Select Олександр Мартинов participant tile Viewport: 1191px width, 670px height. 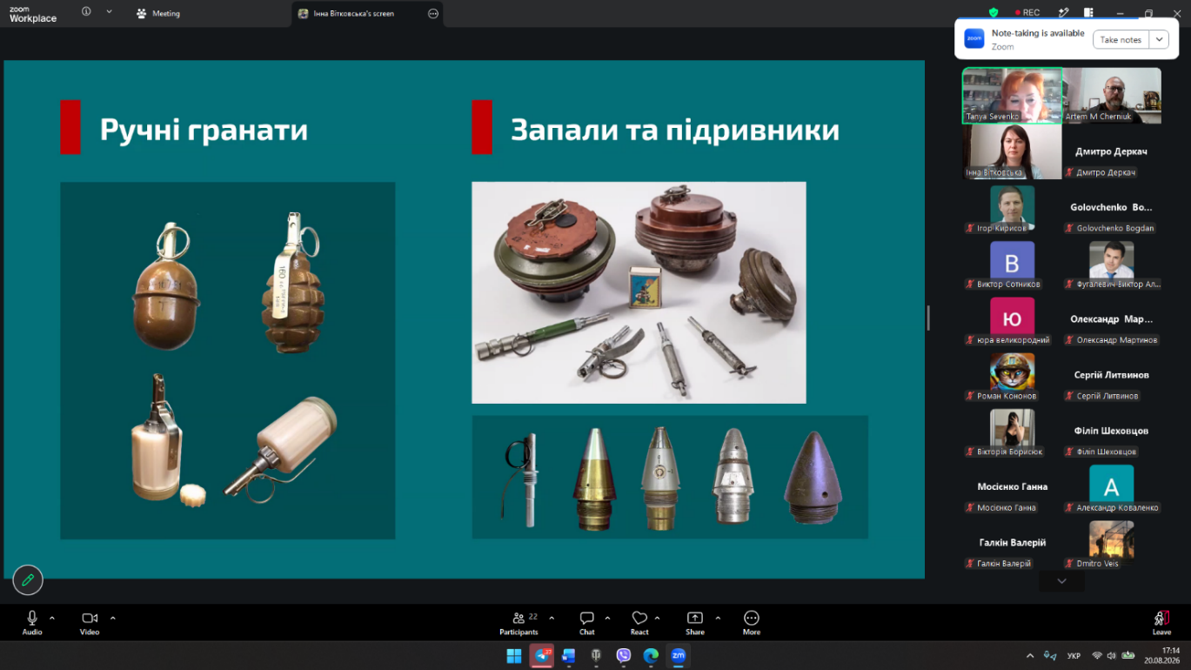click(x=1112, y=319)
